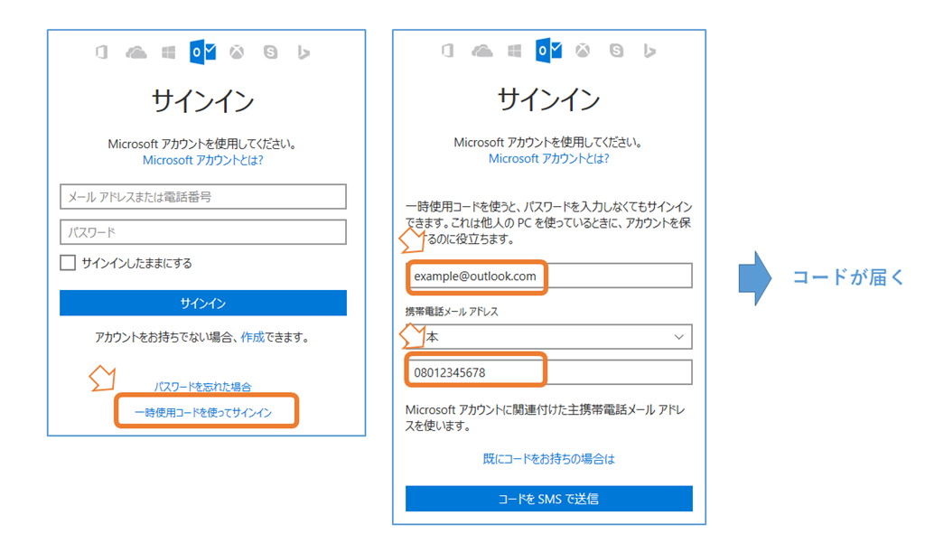Click the Office icon in right panel

pyautogui.click(x=448, y=51)
